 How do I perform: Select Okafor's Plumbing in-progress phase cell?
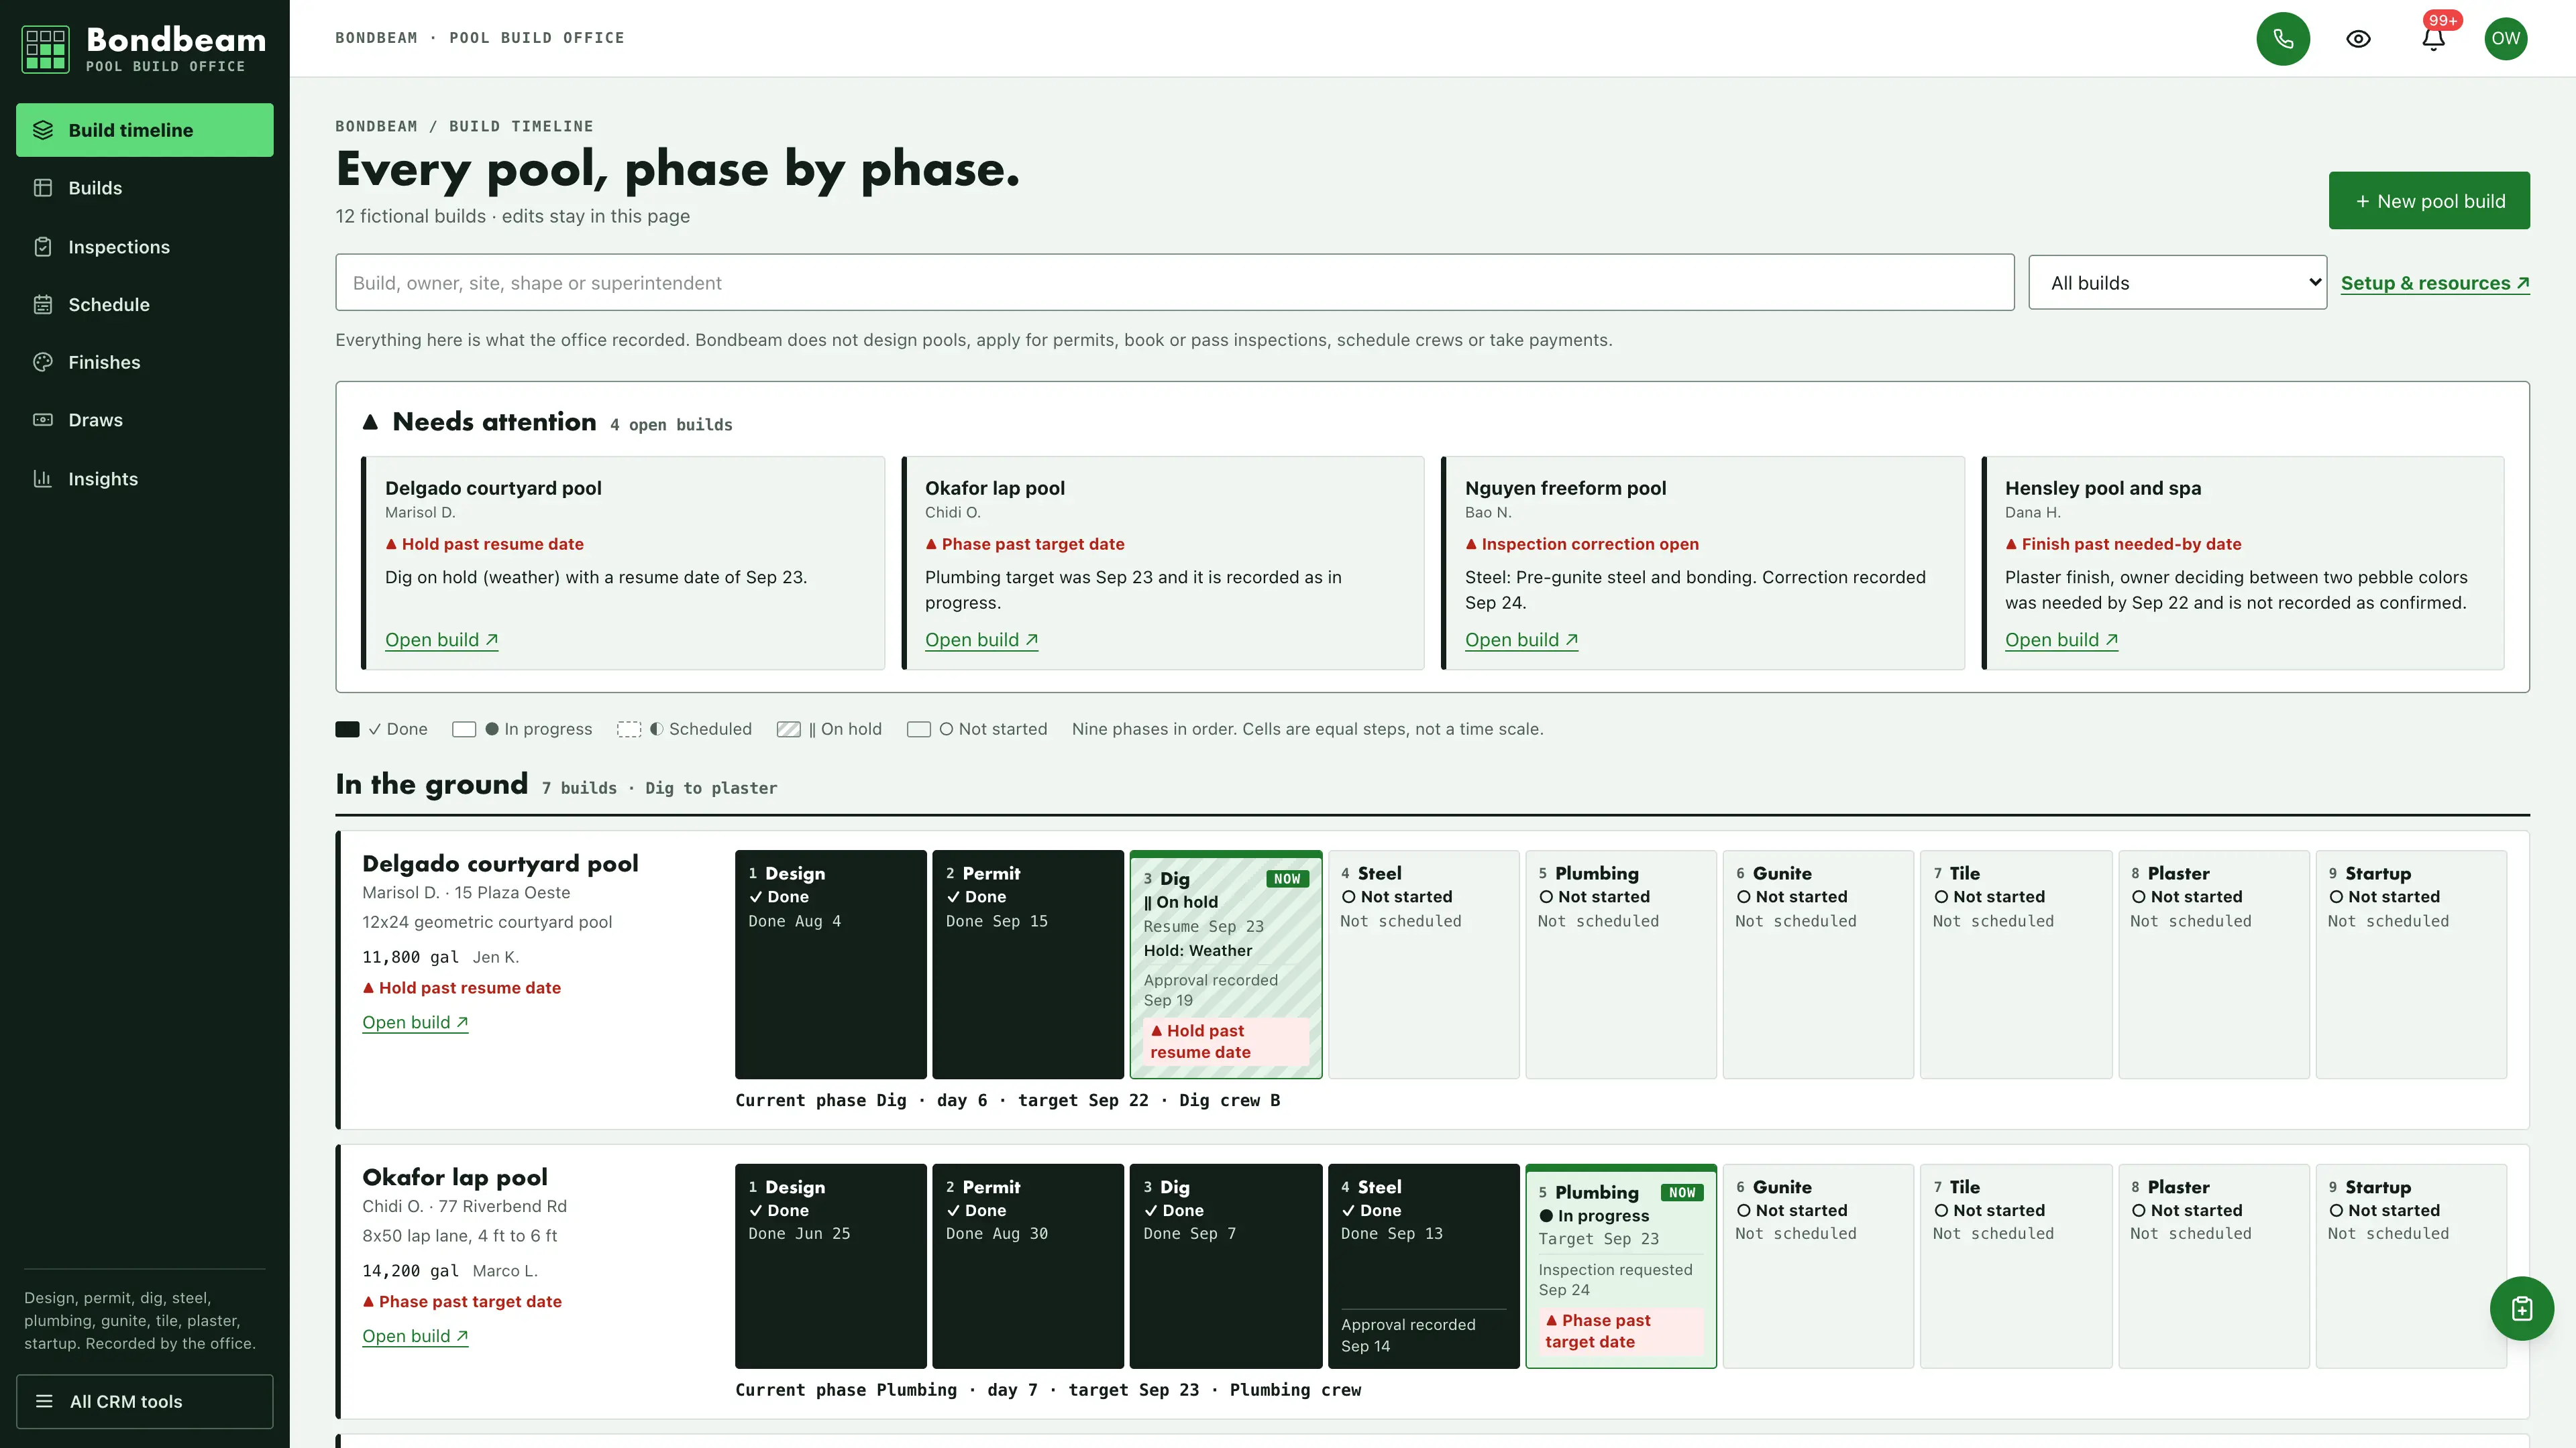tap(1621, 1266)
